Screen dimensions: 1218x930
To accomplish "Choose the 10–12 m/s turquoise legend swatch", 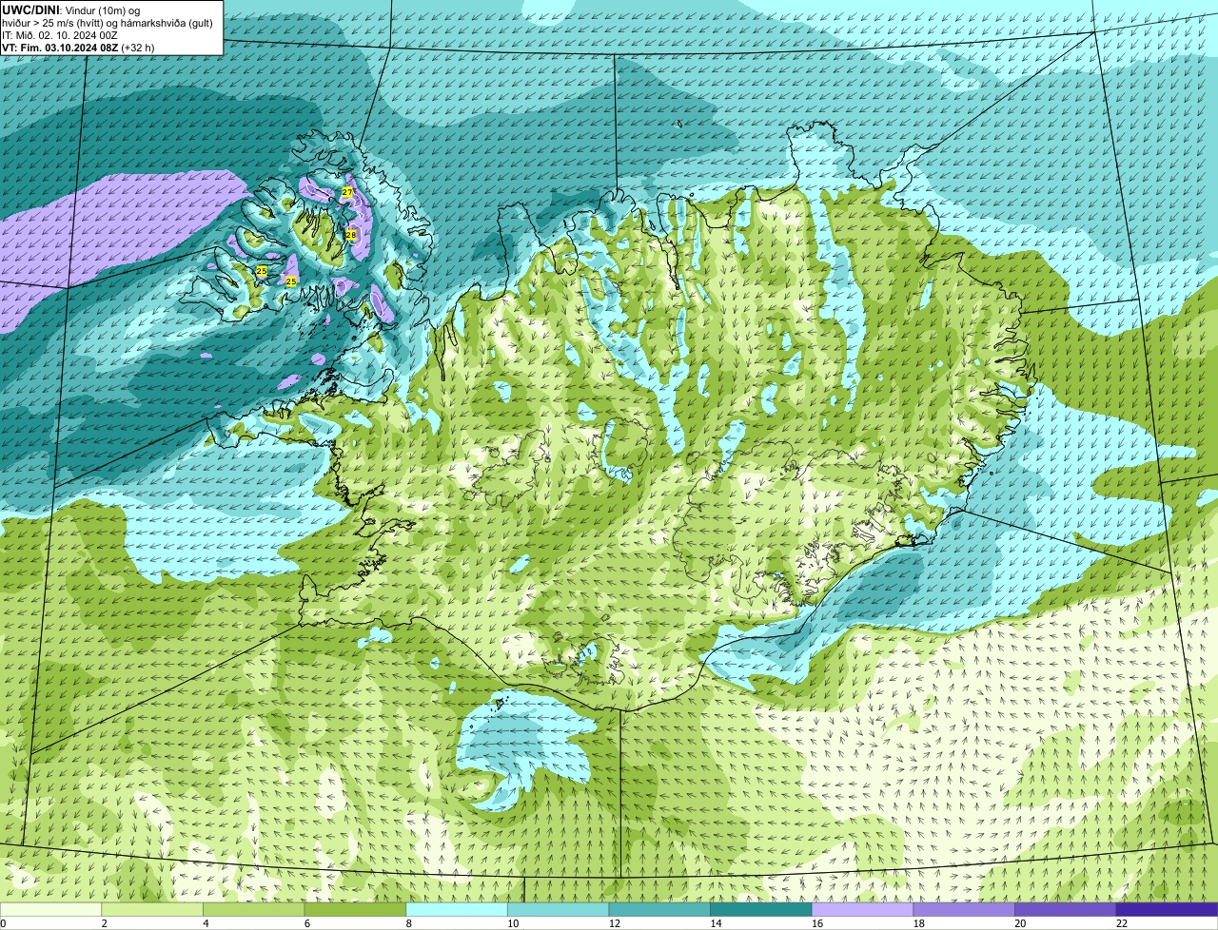I will pos(558,910).
